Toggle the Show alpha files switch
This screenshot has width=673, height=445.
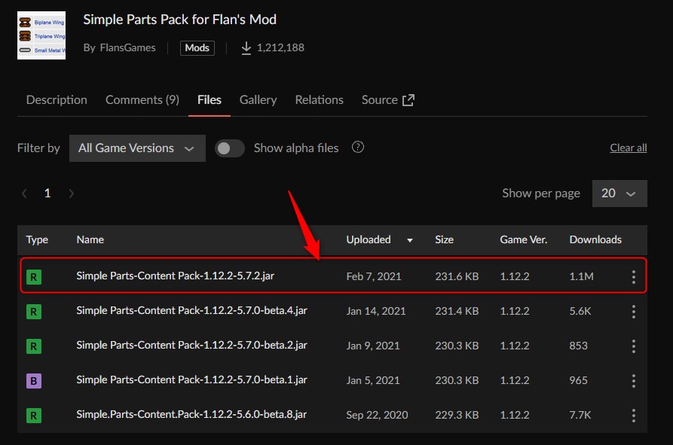pyautogui.click(x=230, y=148)
